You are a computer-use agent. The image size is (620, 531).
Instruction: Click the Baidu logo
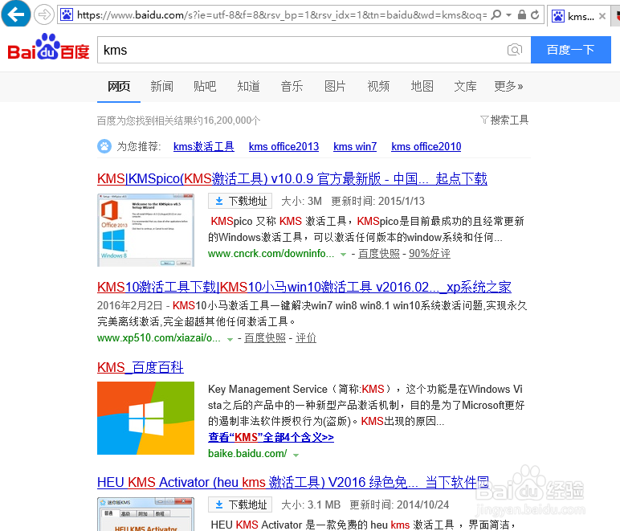pyautogui.click(x=48, y=47)
